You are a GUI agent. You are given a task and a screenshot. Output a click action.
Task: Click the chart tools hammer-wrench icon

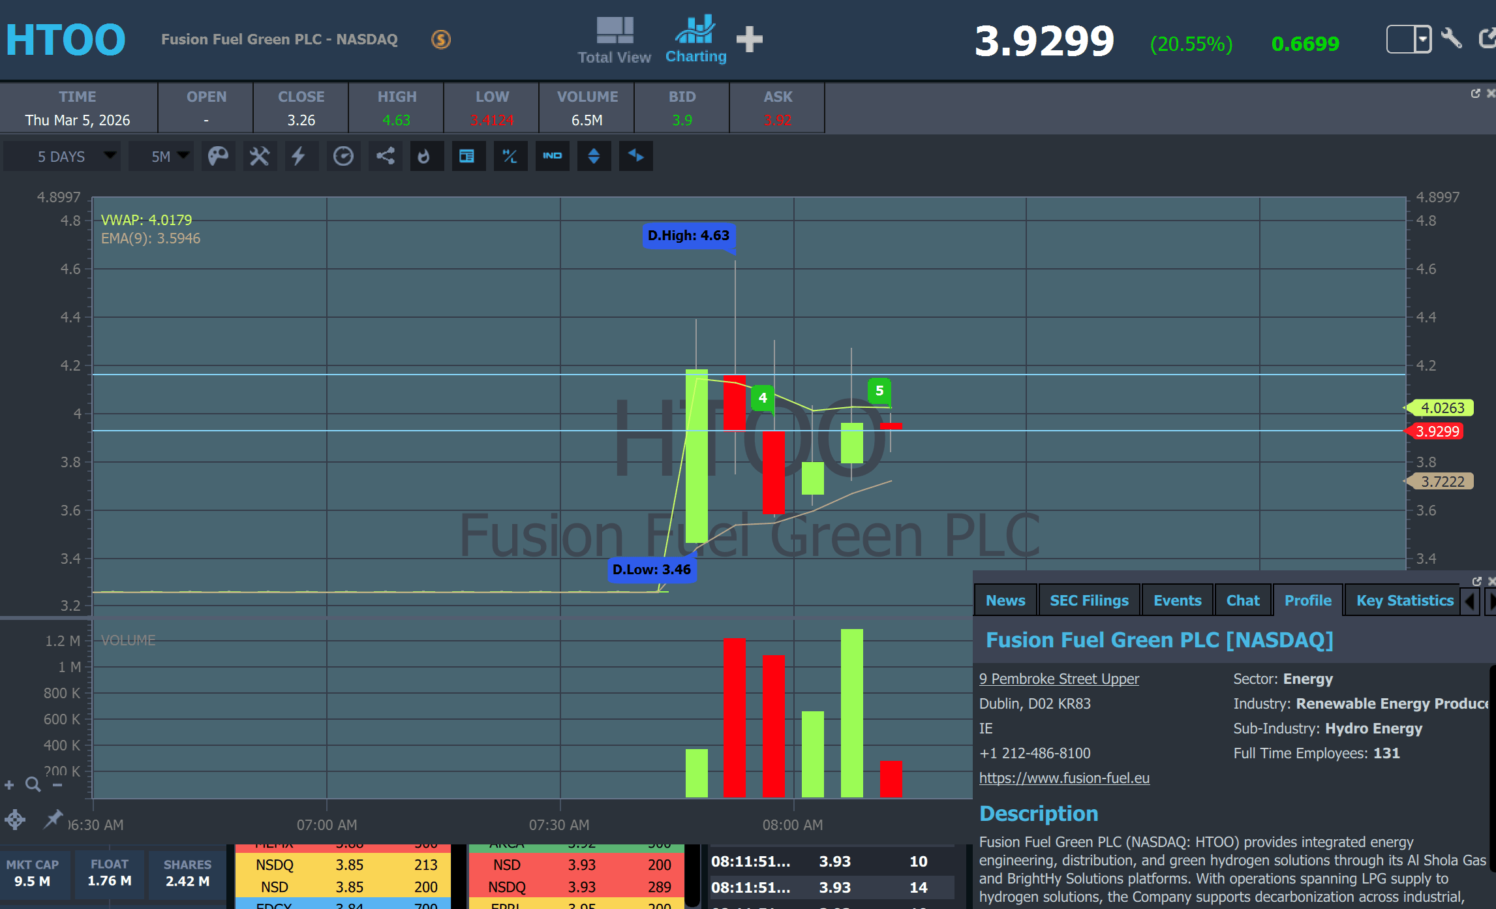pos(260,157)
